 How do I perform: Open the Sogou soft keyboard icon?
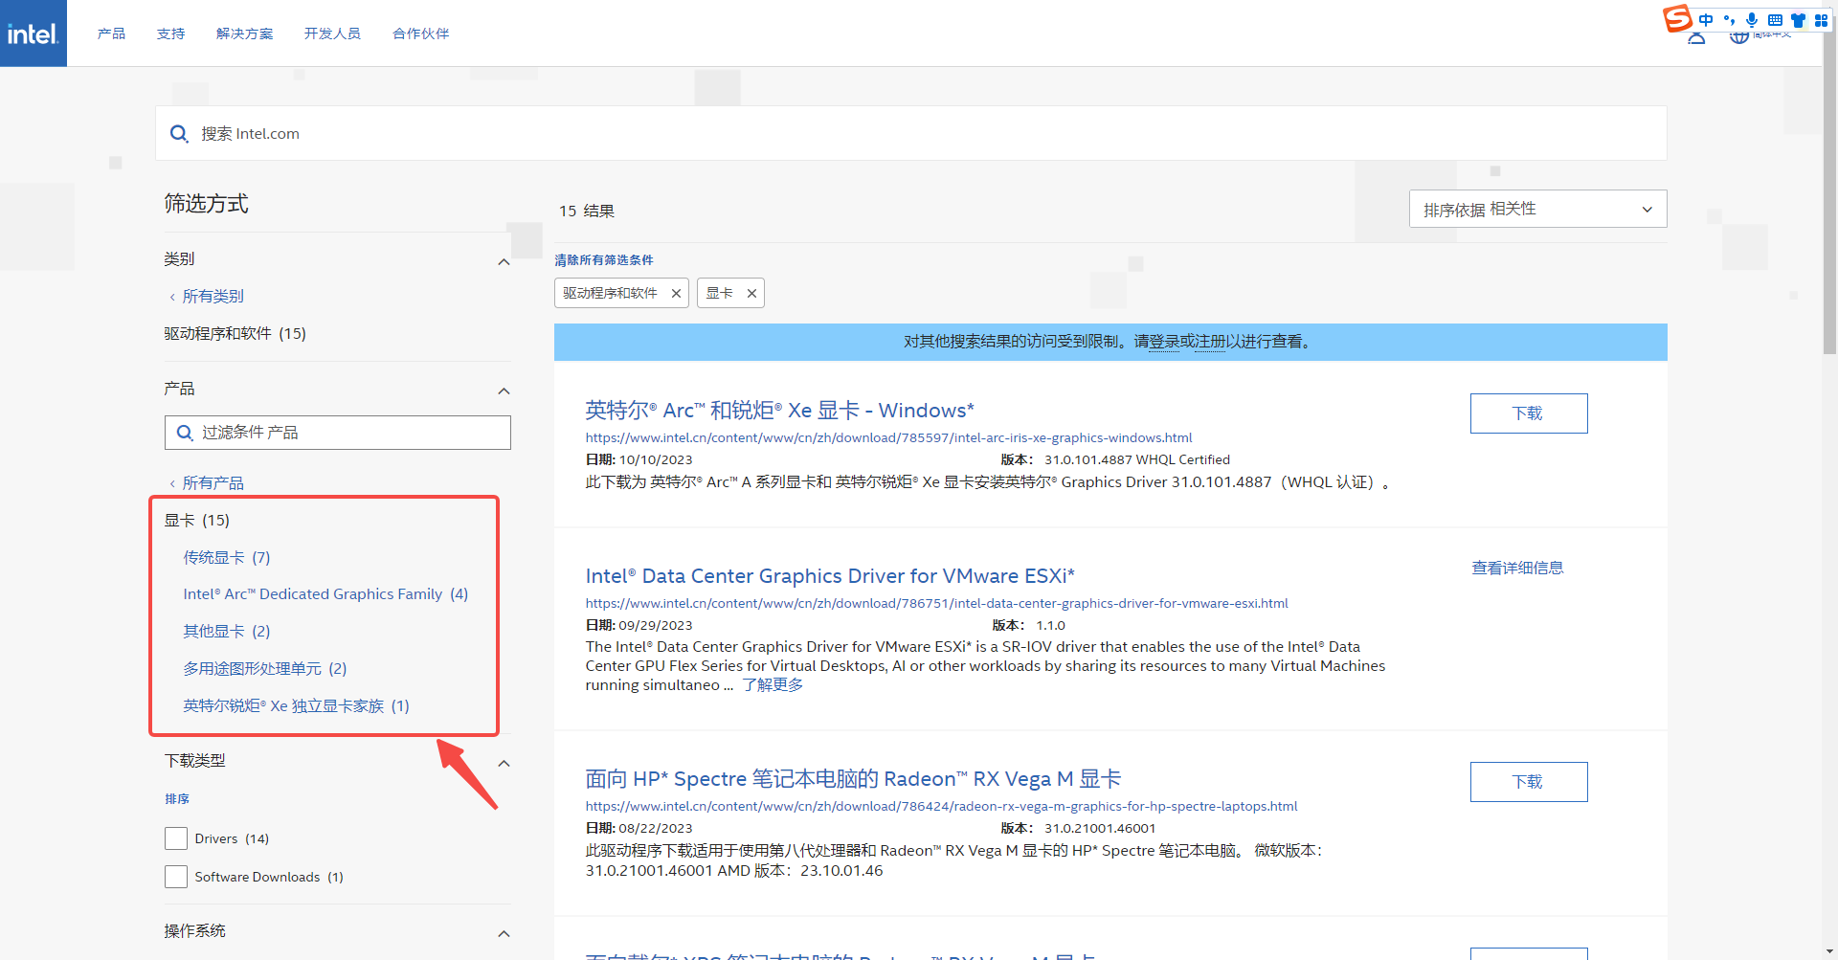tap(1775, 20)
